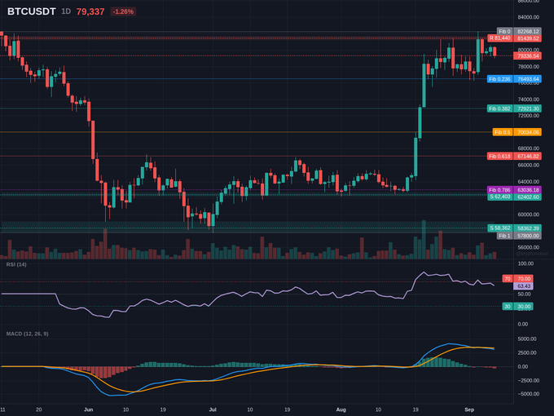Click the 5000.00 MACD axis label
Viewport: 554px width, 416px height.
click(x=527, y=339)
